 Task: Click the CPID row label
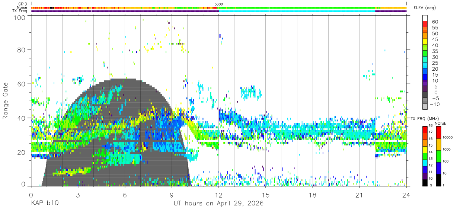pyautogui.click(x=22, y=4)
